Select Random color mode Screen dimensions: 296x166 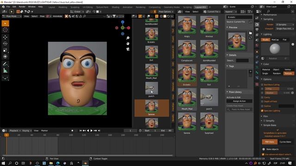click(277, 73)
